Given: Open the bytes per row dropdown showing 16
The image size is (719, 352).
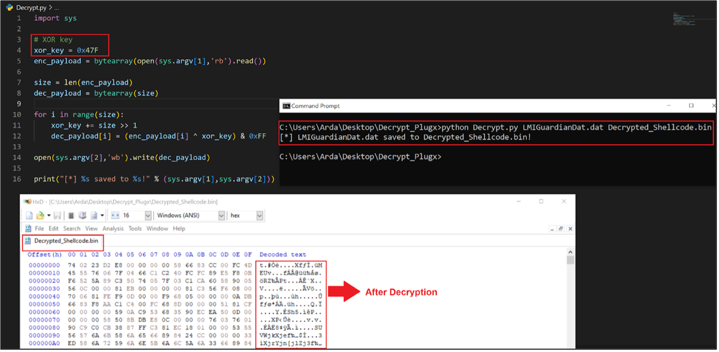Looking at the screenshot, I should (x=148, y=216).
